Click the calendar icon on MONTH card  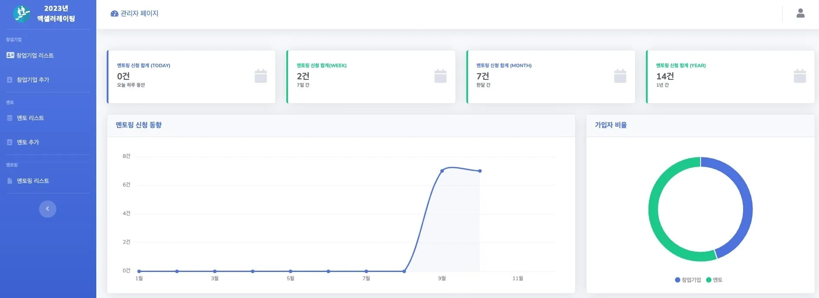[620, 76]
